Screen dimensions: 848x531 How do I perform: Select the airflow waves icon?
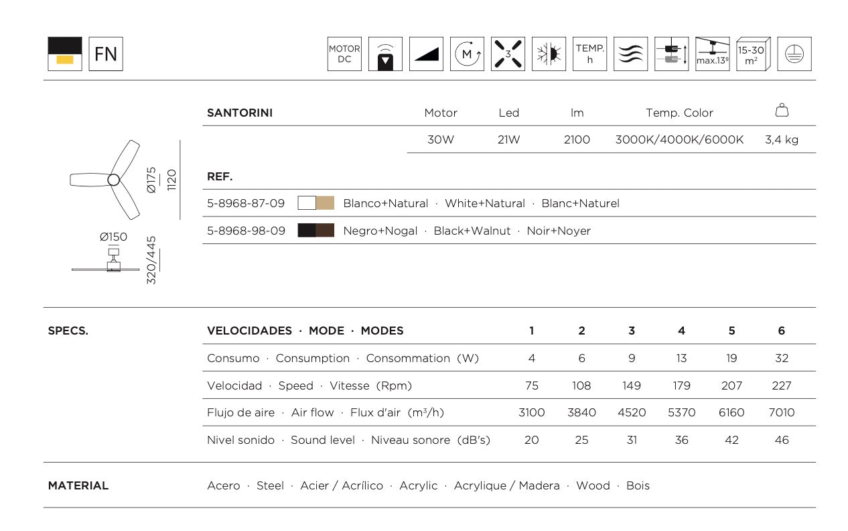(630, 54)
